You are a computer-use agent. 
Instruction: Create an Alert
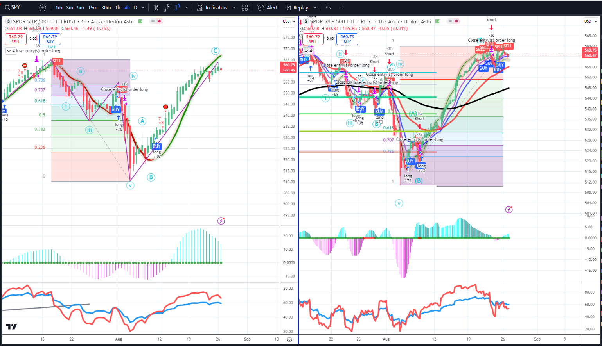click(x=268, y=8)
